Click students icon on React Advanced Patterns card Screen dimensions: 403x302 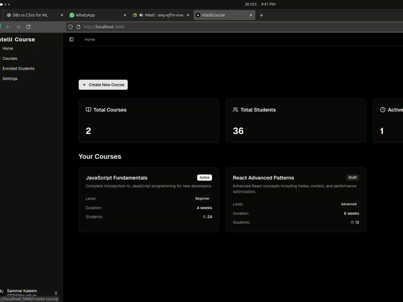[x=352, y=222]
